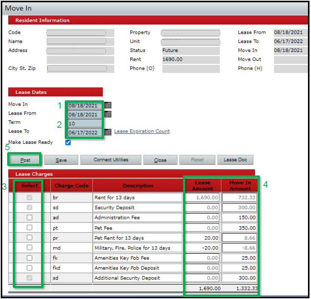This screenshot has width=311, height=299.
Task: Open calendar picker for Move In date
Action: click(108, 105)
